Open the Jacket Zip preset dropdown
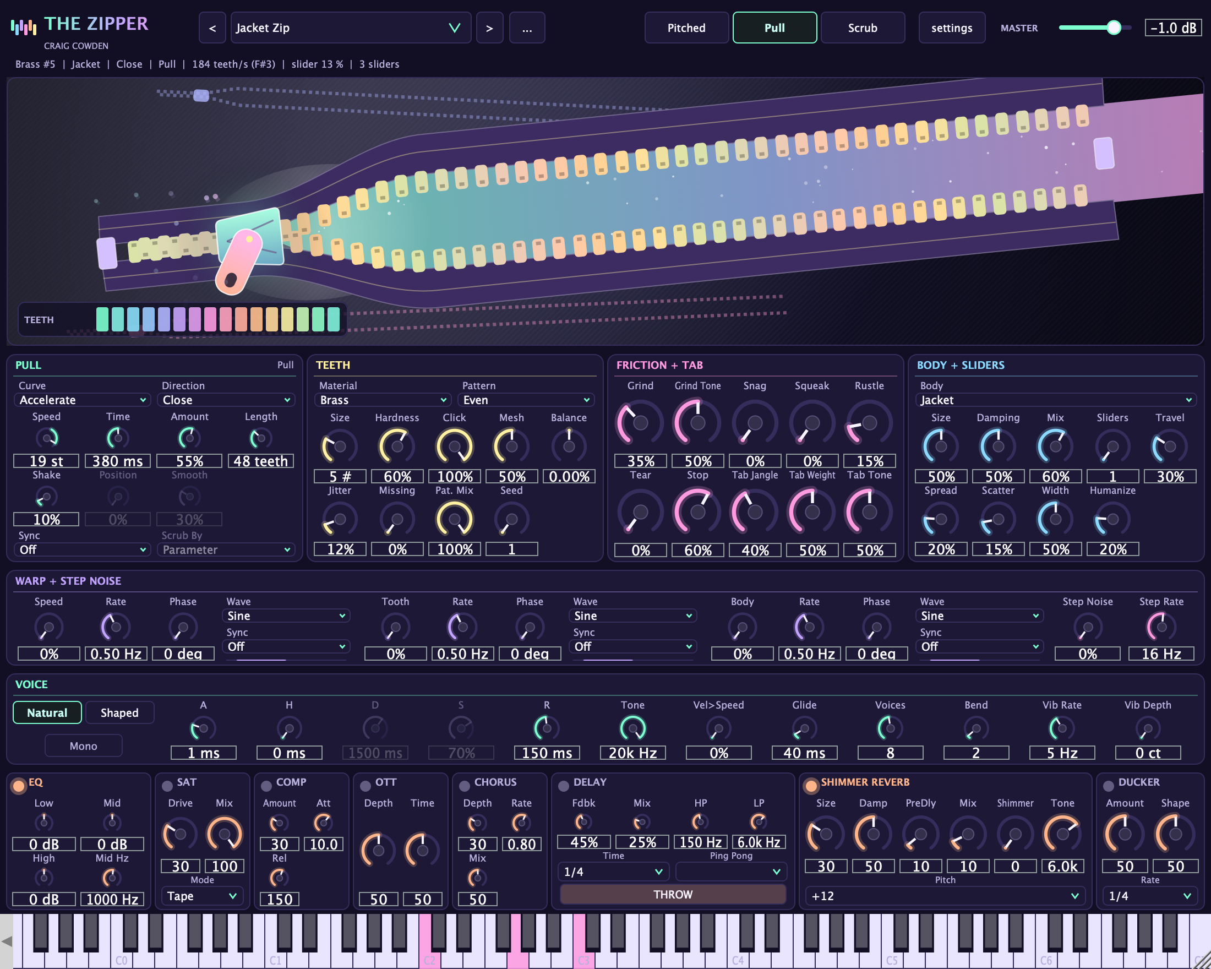Screen dimensions: 1211x969 351,28
